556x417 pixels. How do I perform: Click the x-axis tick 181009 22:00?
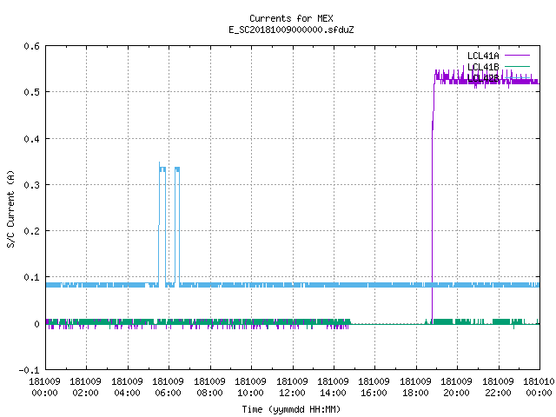[x=498, y=387]
